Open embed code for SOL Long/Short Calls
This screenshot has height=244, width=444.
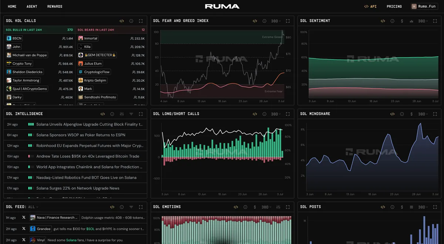pos(255,114)
